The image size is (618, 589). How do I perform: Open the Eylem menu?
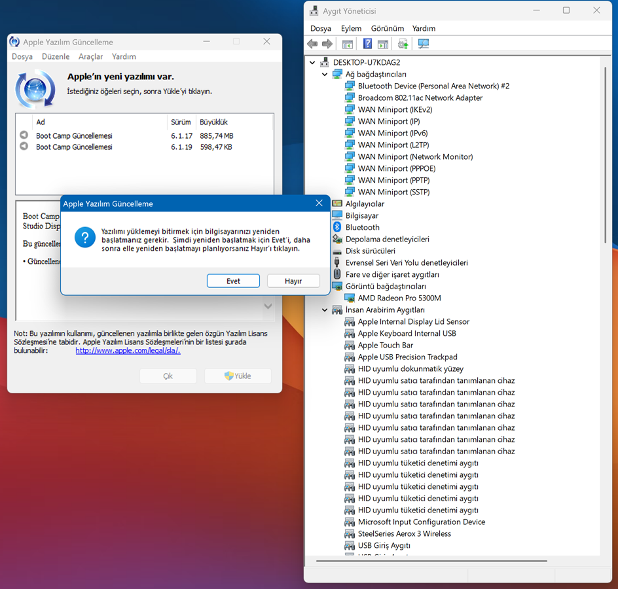pos(351,28)
